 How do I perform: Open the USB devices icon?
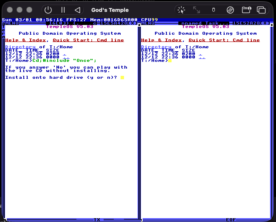213,10
